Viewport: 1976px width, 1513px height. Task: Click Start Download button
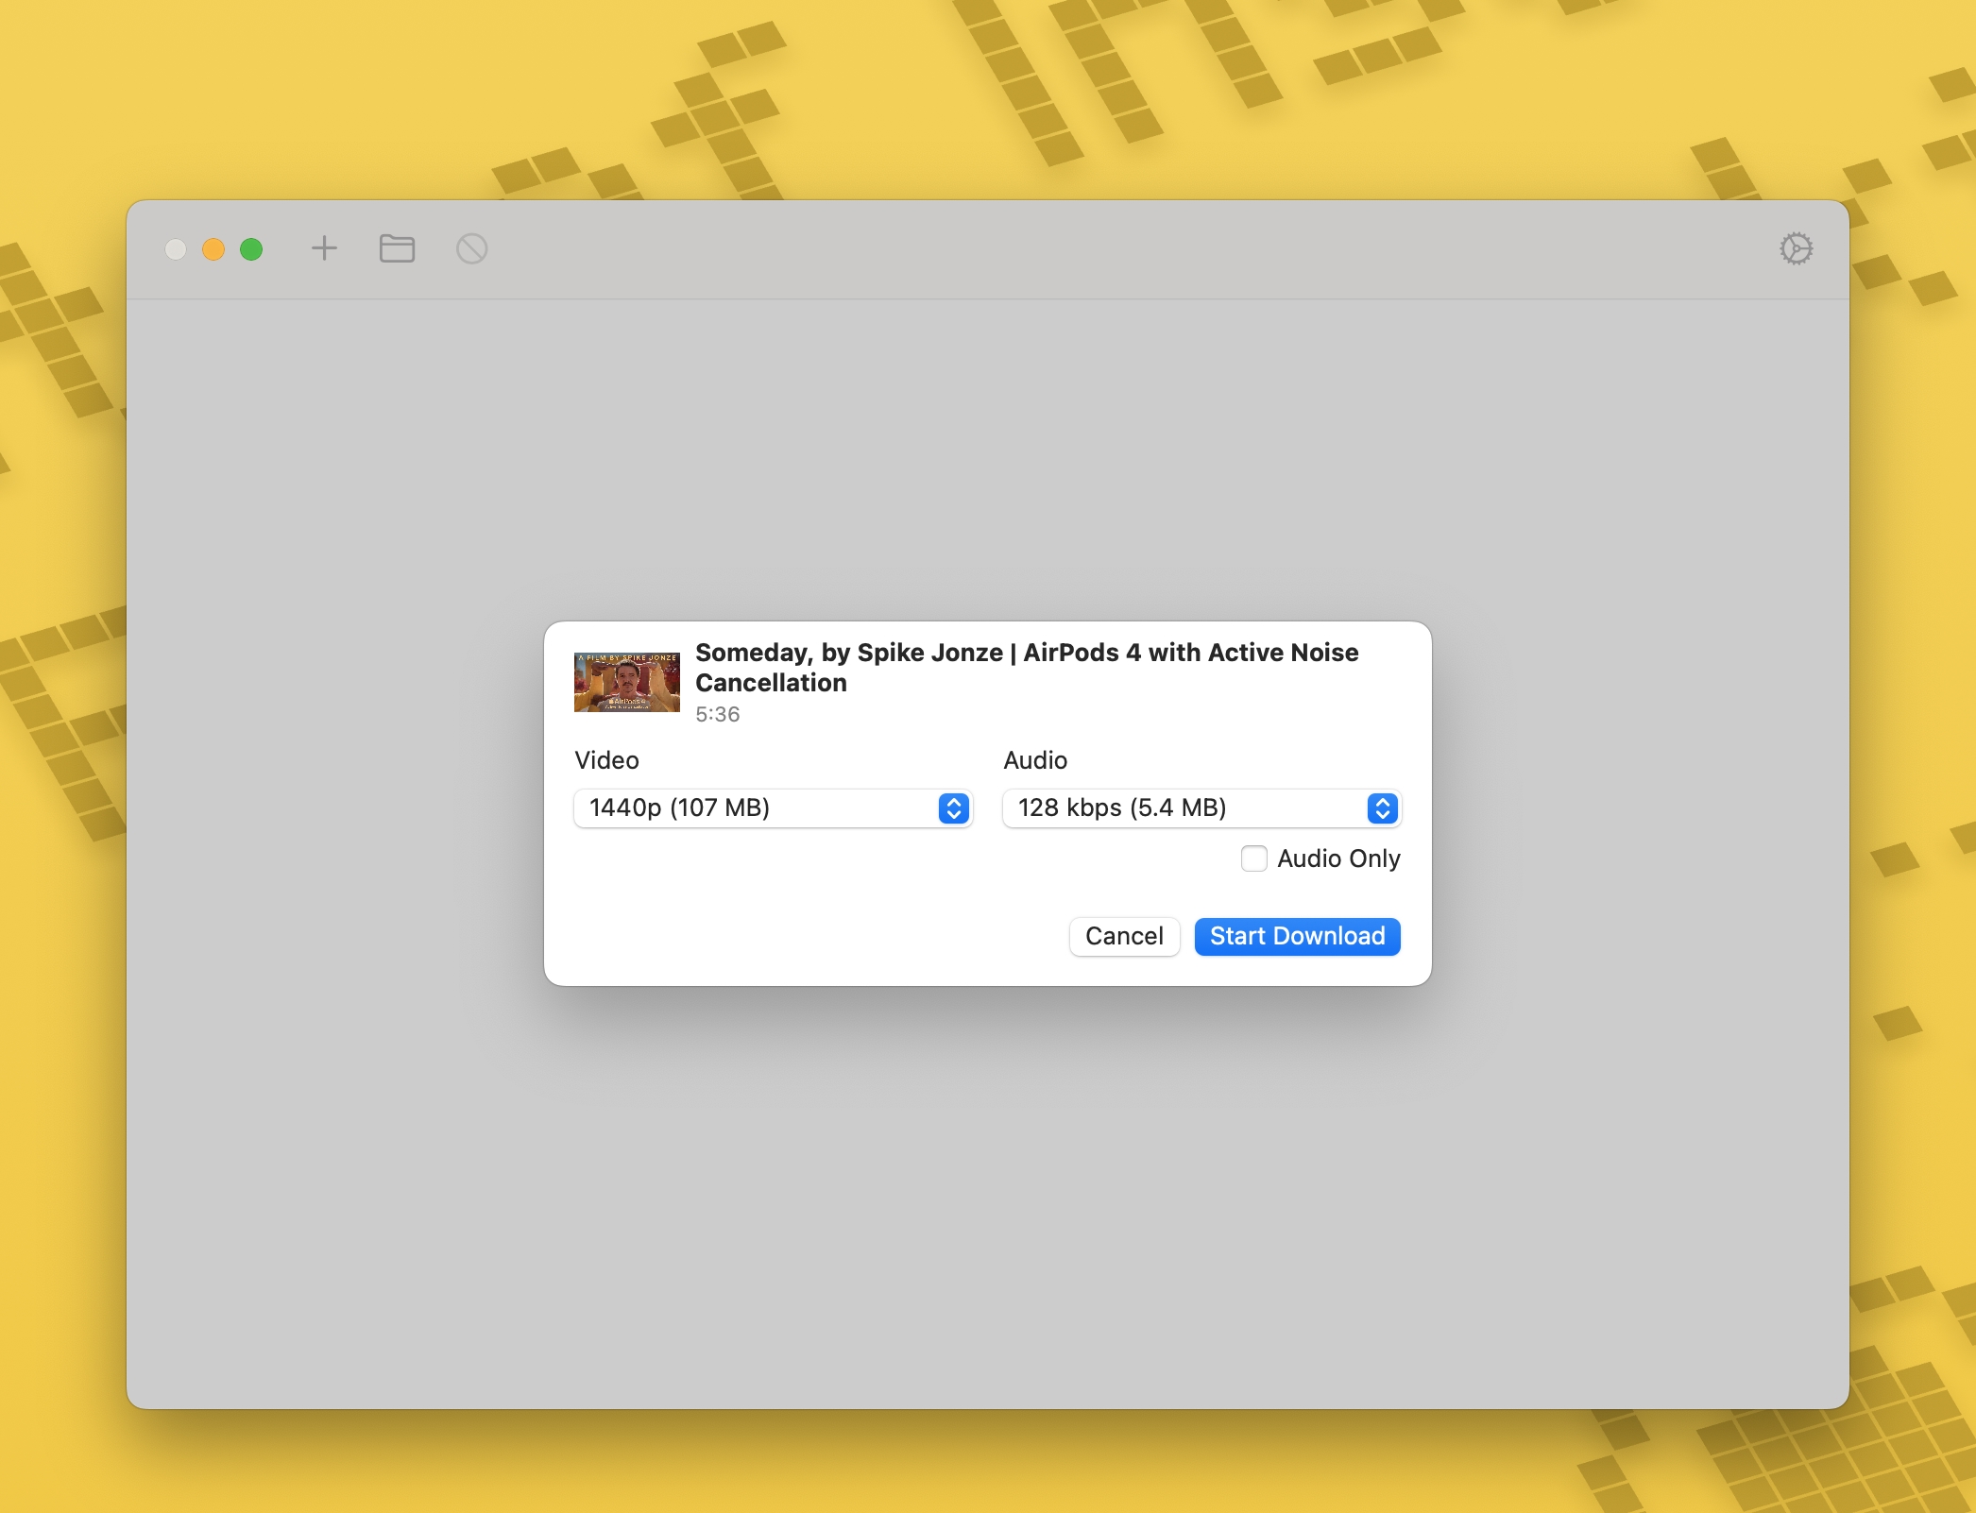pyautogui.click(x=1297, y=937)
